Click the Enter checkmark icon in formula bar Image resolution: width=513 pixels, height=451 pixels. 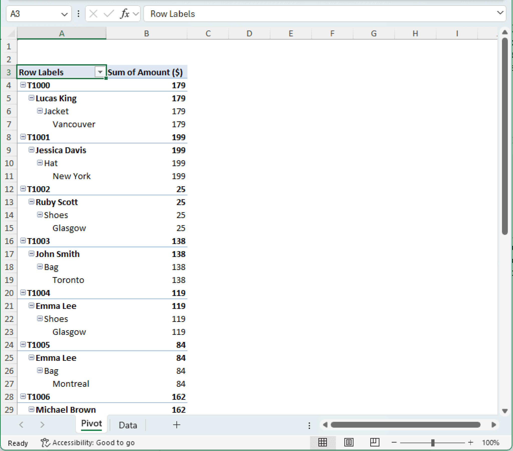click(x=108, y=14)
